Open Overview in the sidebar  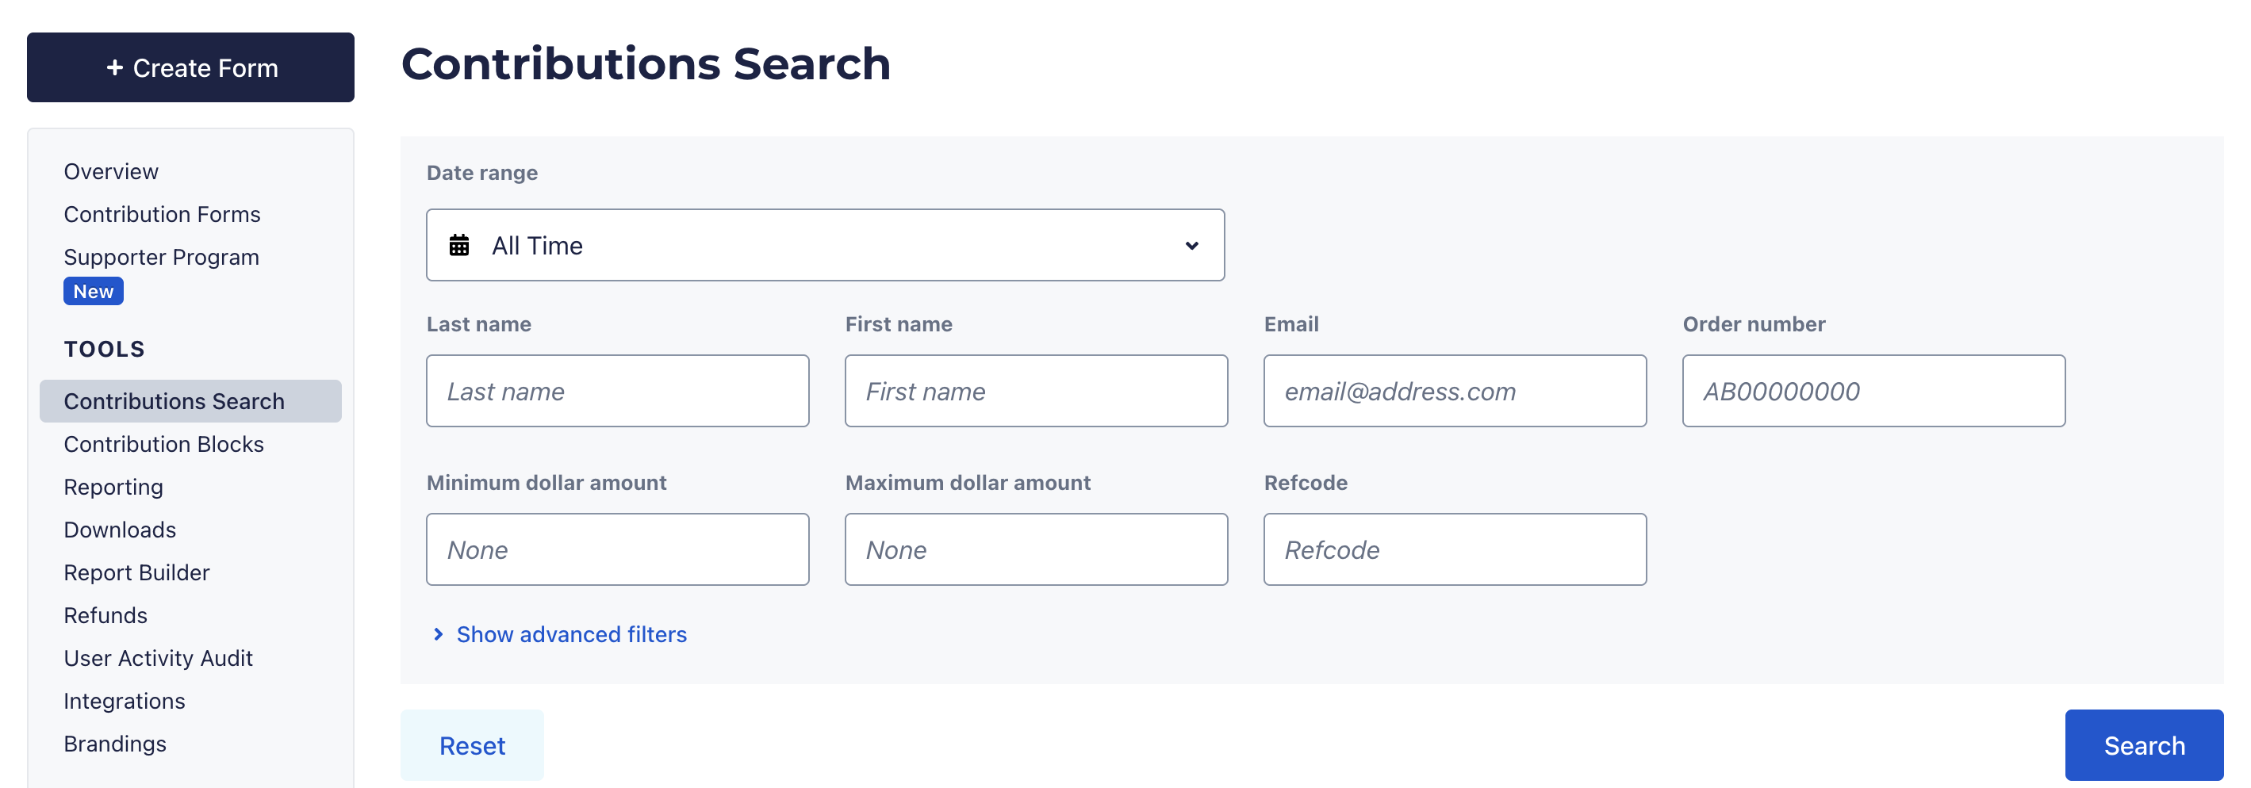pos(111,171)
